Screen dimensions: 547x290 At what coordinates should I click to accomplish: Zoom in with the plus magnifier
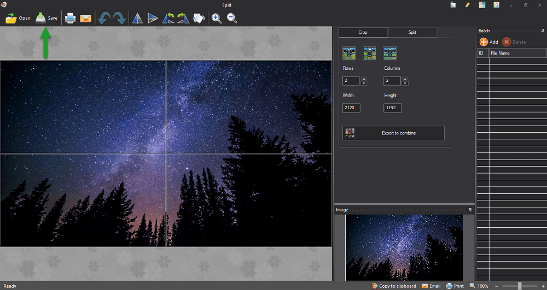click(x=217, y=18)
